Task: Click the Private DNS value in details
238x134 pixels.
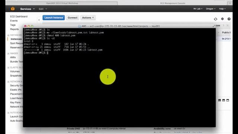Action: click(104, 128)
